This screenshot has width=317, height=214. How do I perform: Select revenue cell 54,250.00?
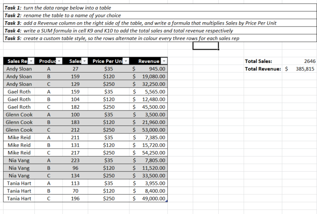pyautogui.click(x=148, y=153)
